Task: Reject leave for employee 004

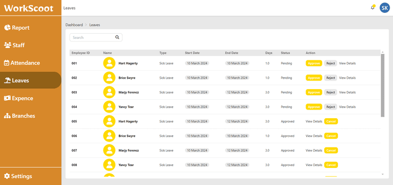Action: pyautogui.click(x=331, y=107)
